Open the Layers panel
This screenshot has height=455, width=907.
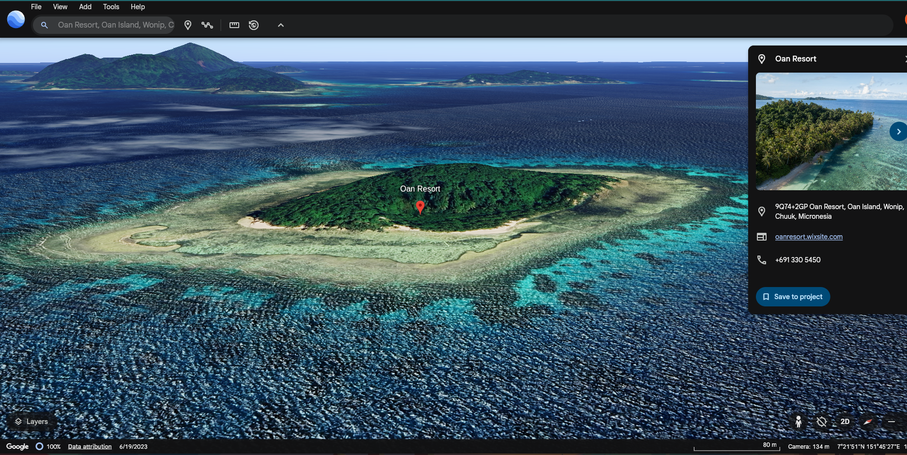(x=32, y=422)
